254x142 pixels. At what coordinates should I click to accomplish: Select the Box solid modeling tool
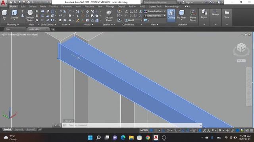tap(4, 15)
